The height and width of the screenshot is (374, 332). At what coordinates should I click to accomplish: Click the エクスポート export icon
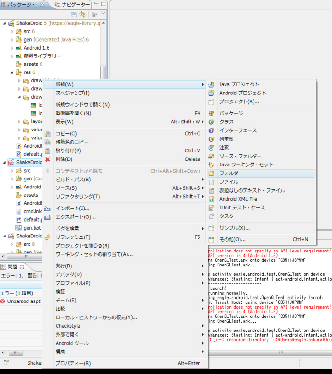tap(48, 217)
